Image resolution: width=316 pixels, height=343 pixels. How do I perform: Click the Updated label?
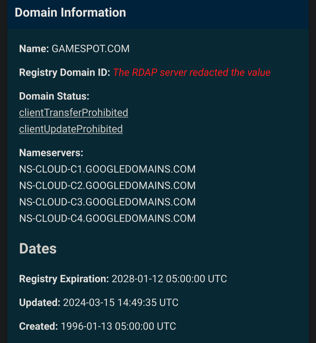coord(40,303)
